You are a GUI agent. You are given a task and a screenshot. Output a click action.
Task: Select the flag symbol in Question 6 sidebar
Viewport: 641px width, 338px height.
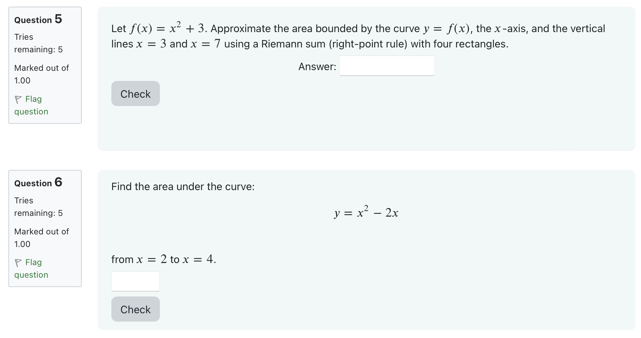(19, 262)
